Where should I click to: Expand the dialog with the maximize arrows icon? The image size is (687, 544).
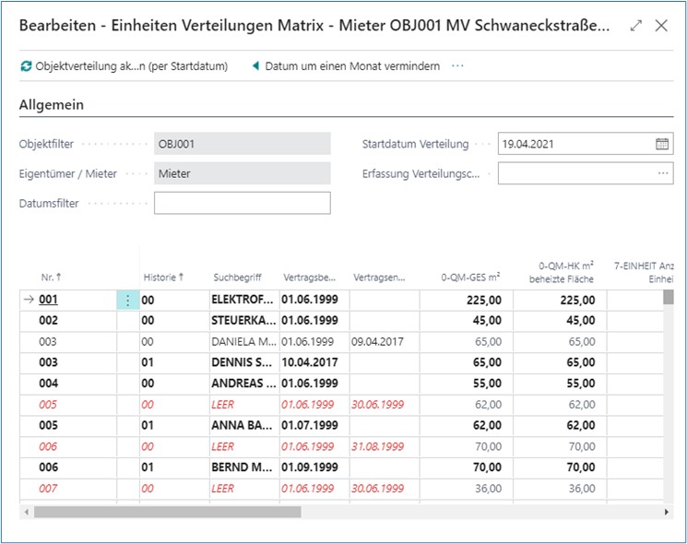click(636, 26)
